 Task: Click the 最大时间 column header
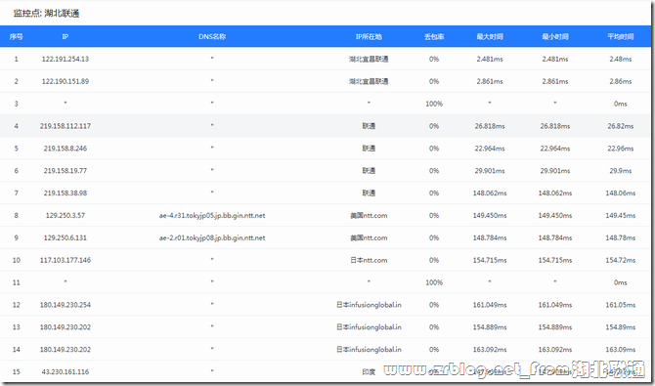[490, 37]
